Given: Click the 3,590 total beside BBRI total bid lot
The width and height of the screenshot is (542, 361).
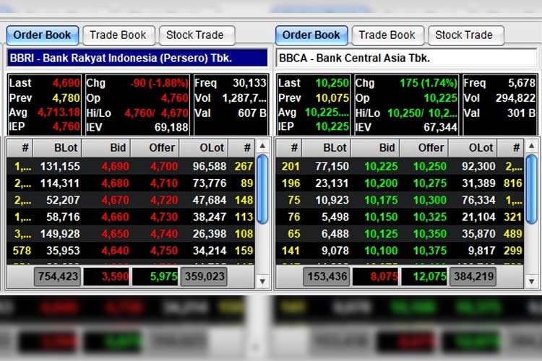Looking at the screenshot, I should pyautogui.click(x=106, y=277).
